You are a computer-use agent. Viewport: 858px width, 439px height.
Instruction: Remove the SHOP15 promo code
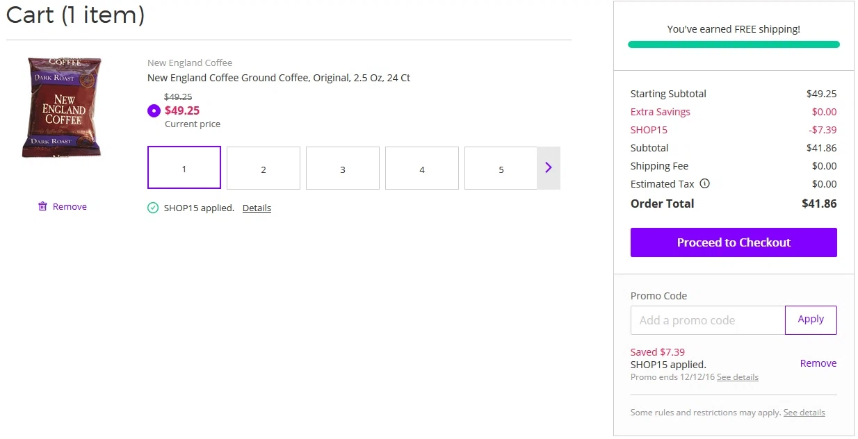[818, 363]
